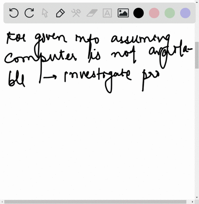Activate the text box tool
199x204 pixels.
(x=107, y=13)
